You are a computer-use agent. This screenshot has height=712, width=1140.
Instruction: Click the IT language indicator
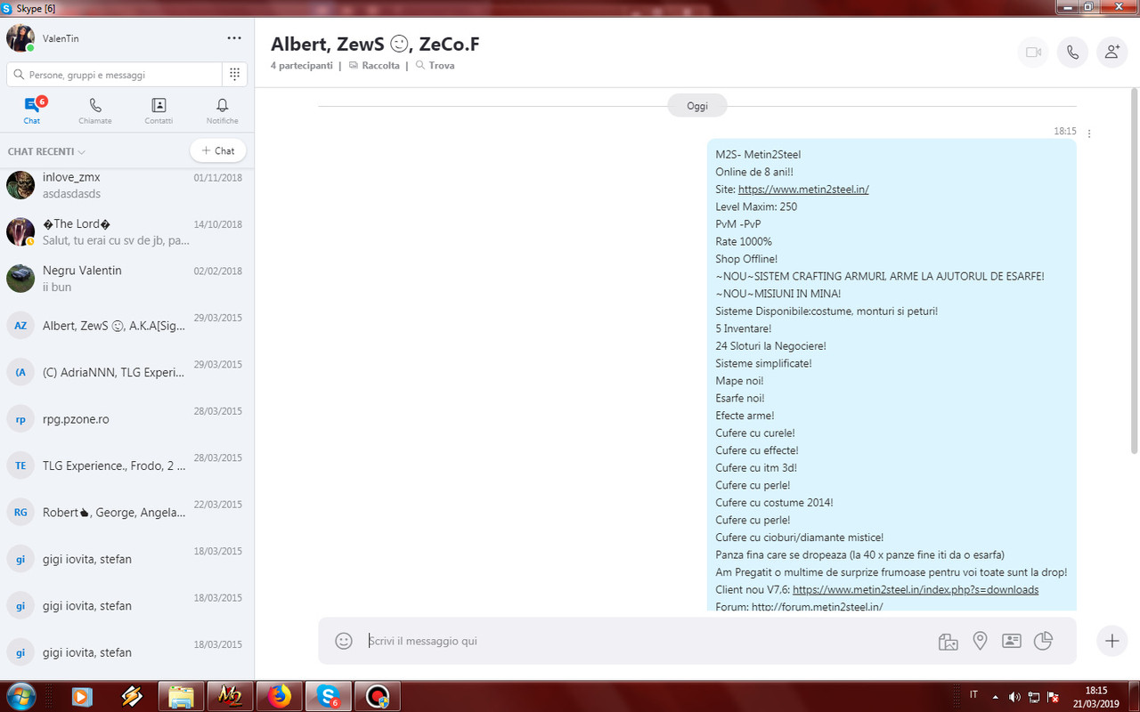tap(973, 695)
